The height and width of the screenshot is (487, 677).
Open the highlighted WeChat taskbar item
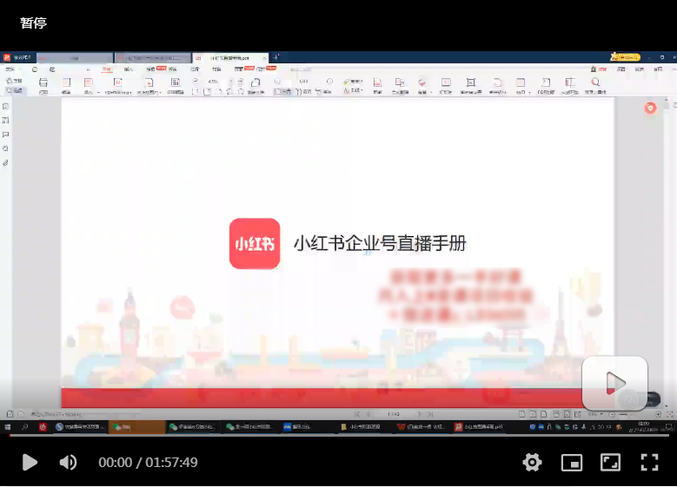click(x=136, y=427)
